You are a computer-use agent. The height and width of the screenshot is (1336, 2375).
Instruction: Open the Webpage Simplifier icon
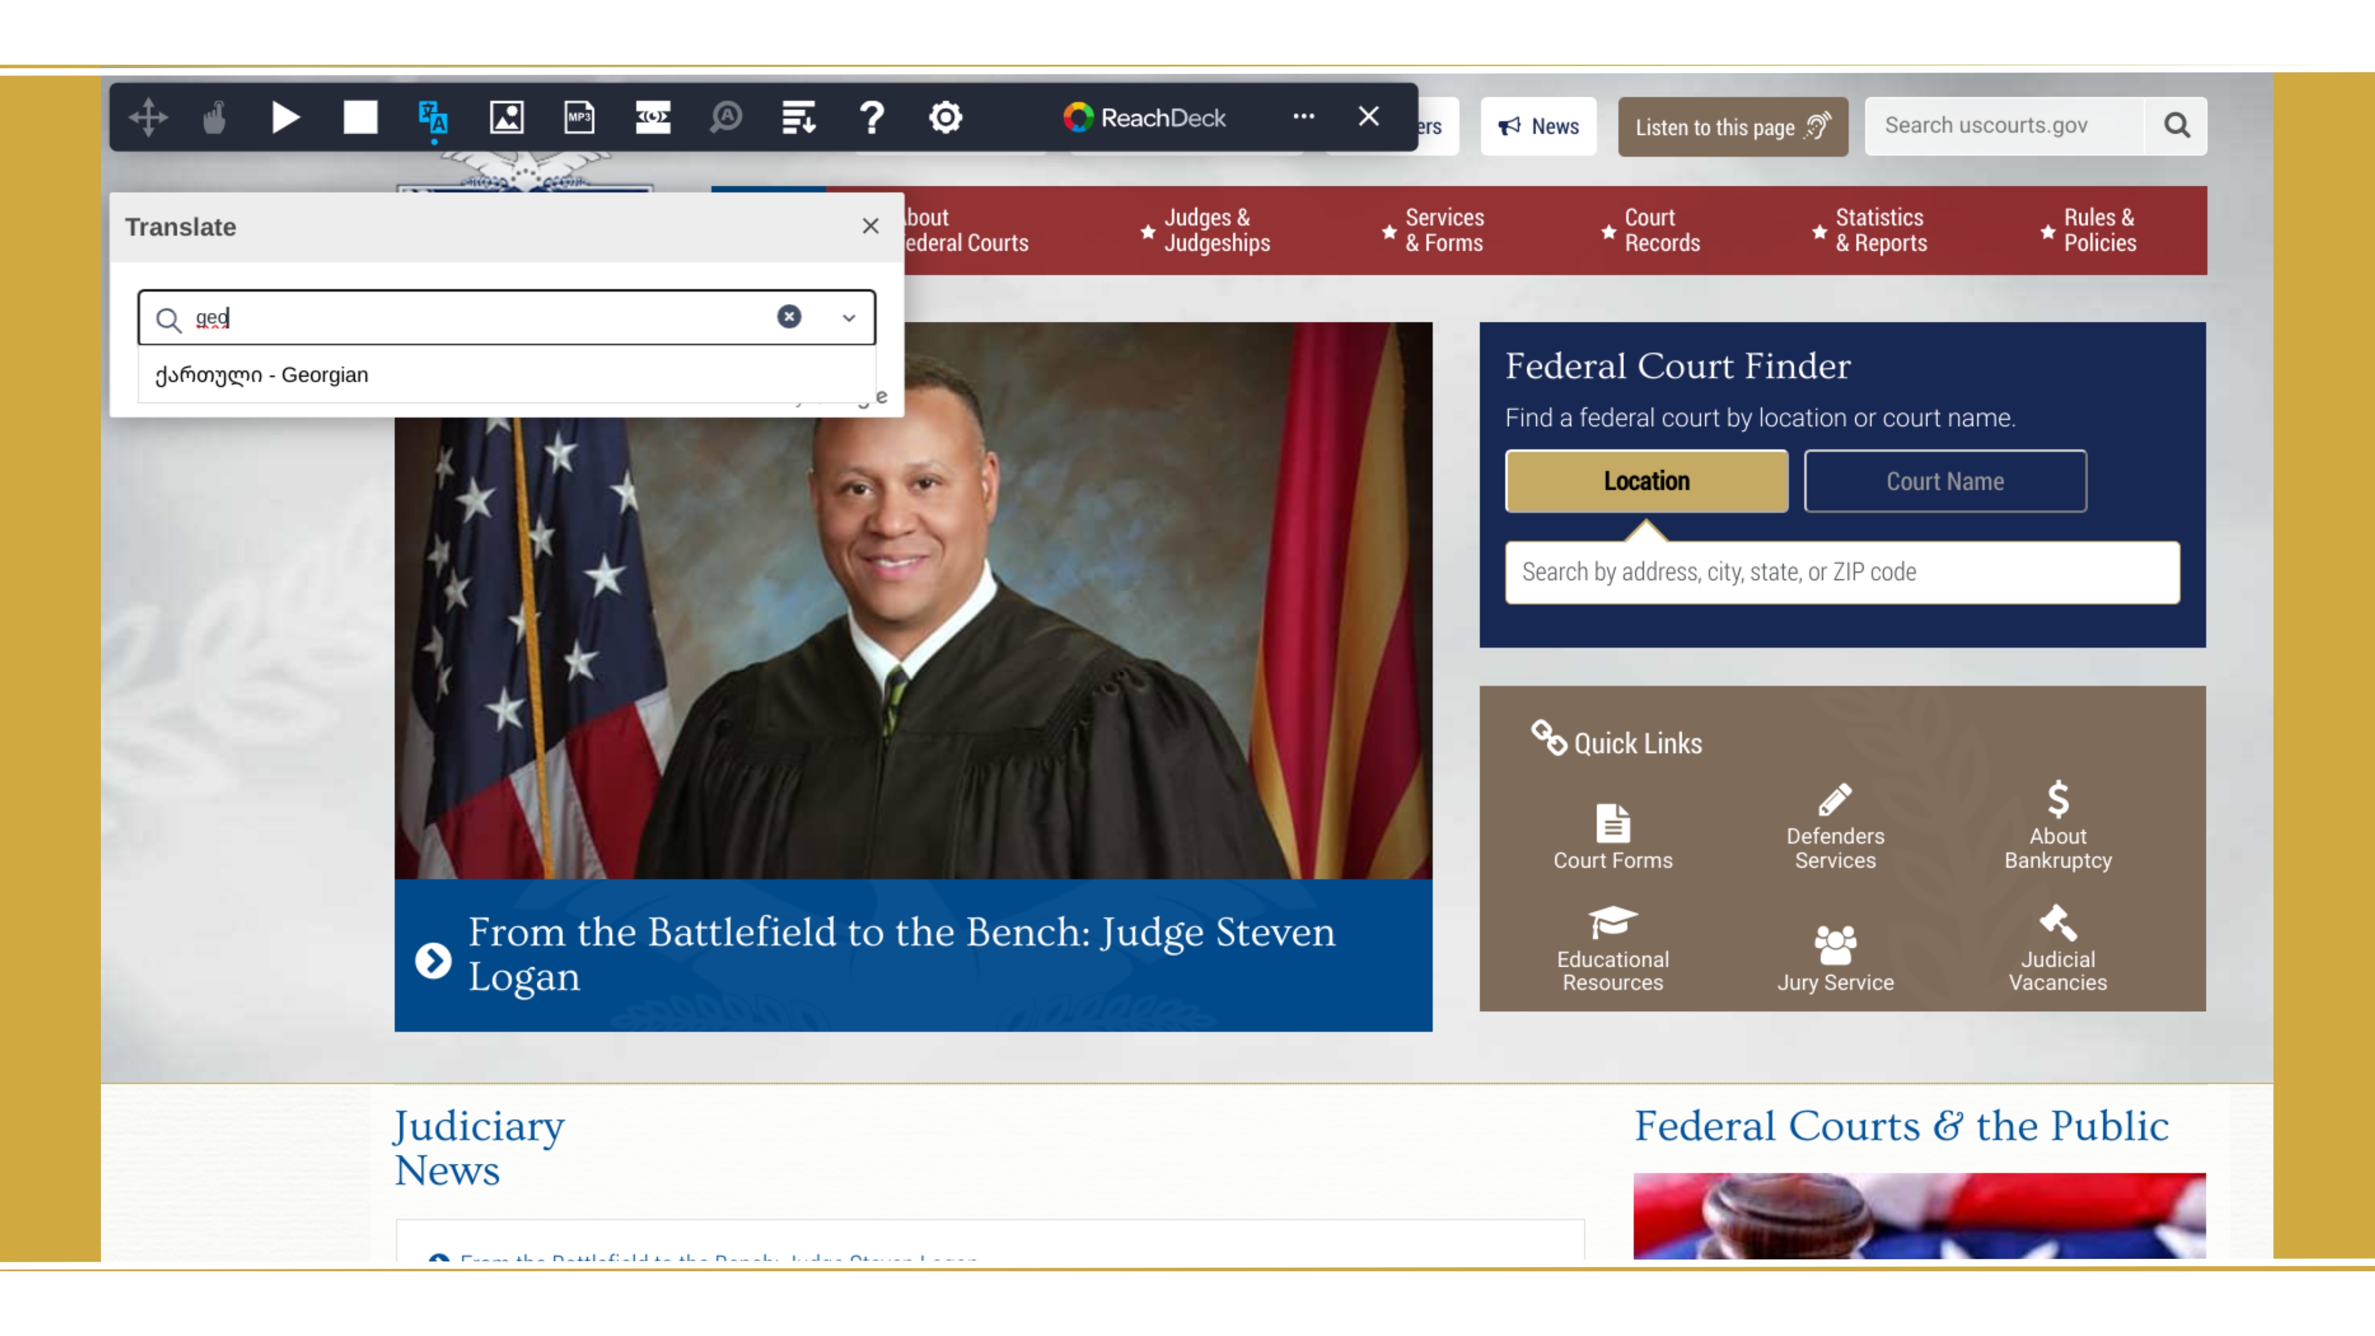pyautogui.click(x=799, y=117)
